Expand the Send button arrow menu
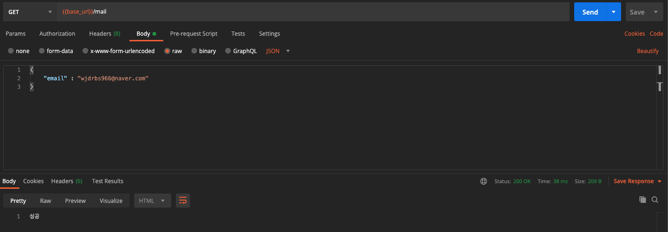668x232 pixels. coord(614,12)
